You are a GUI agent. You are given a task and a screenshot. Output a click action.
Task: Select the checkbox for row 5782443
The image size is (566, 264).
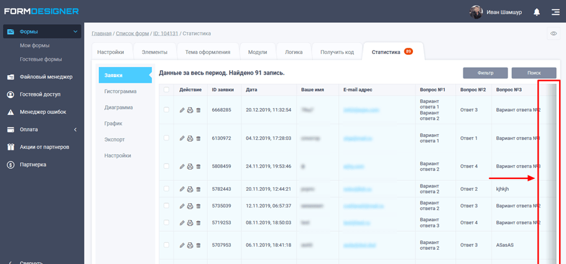(166, 189)
